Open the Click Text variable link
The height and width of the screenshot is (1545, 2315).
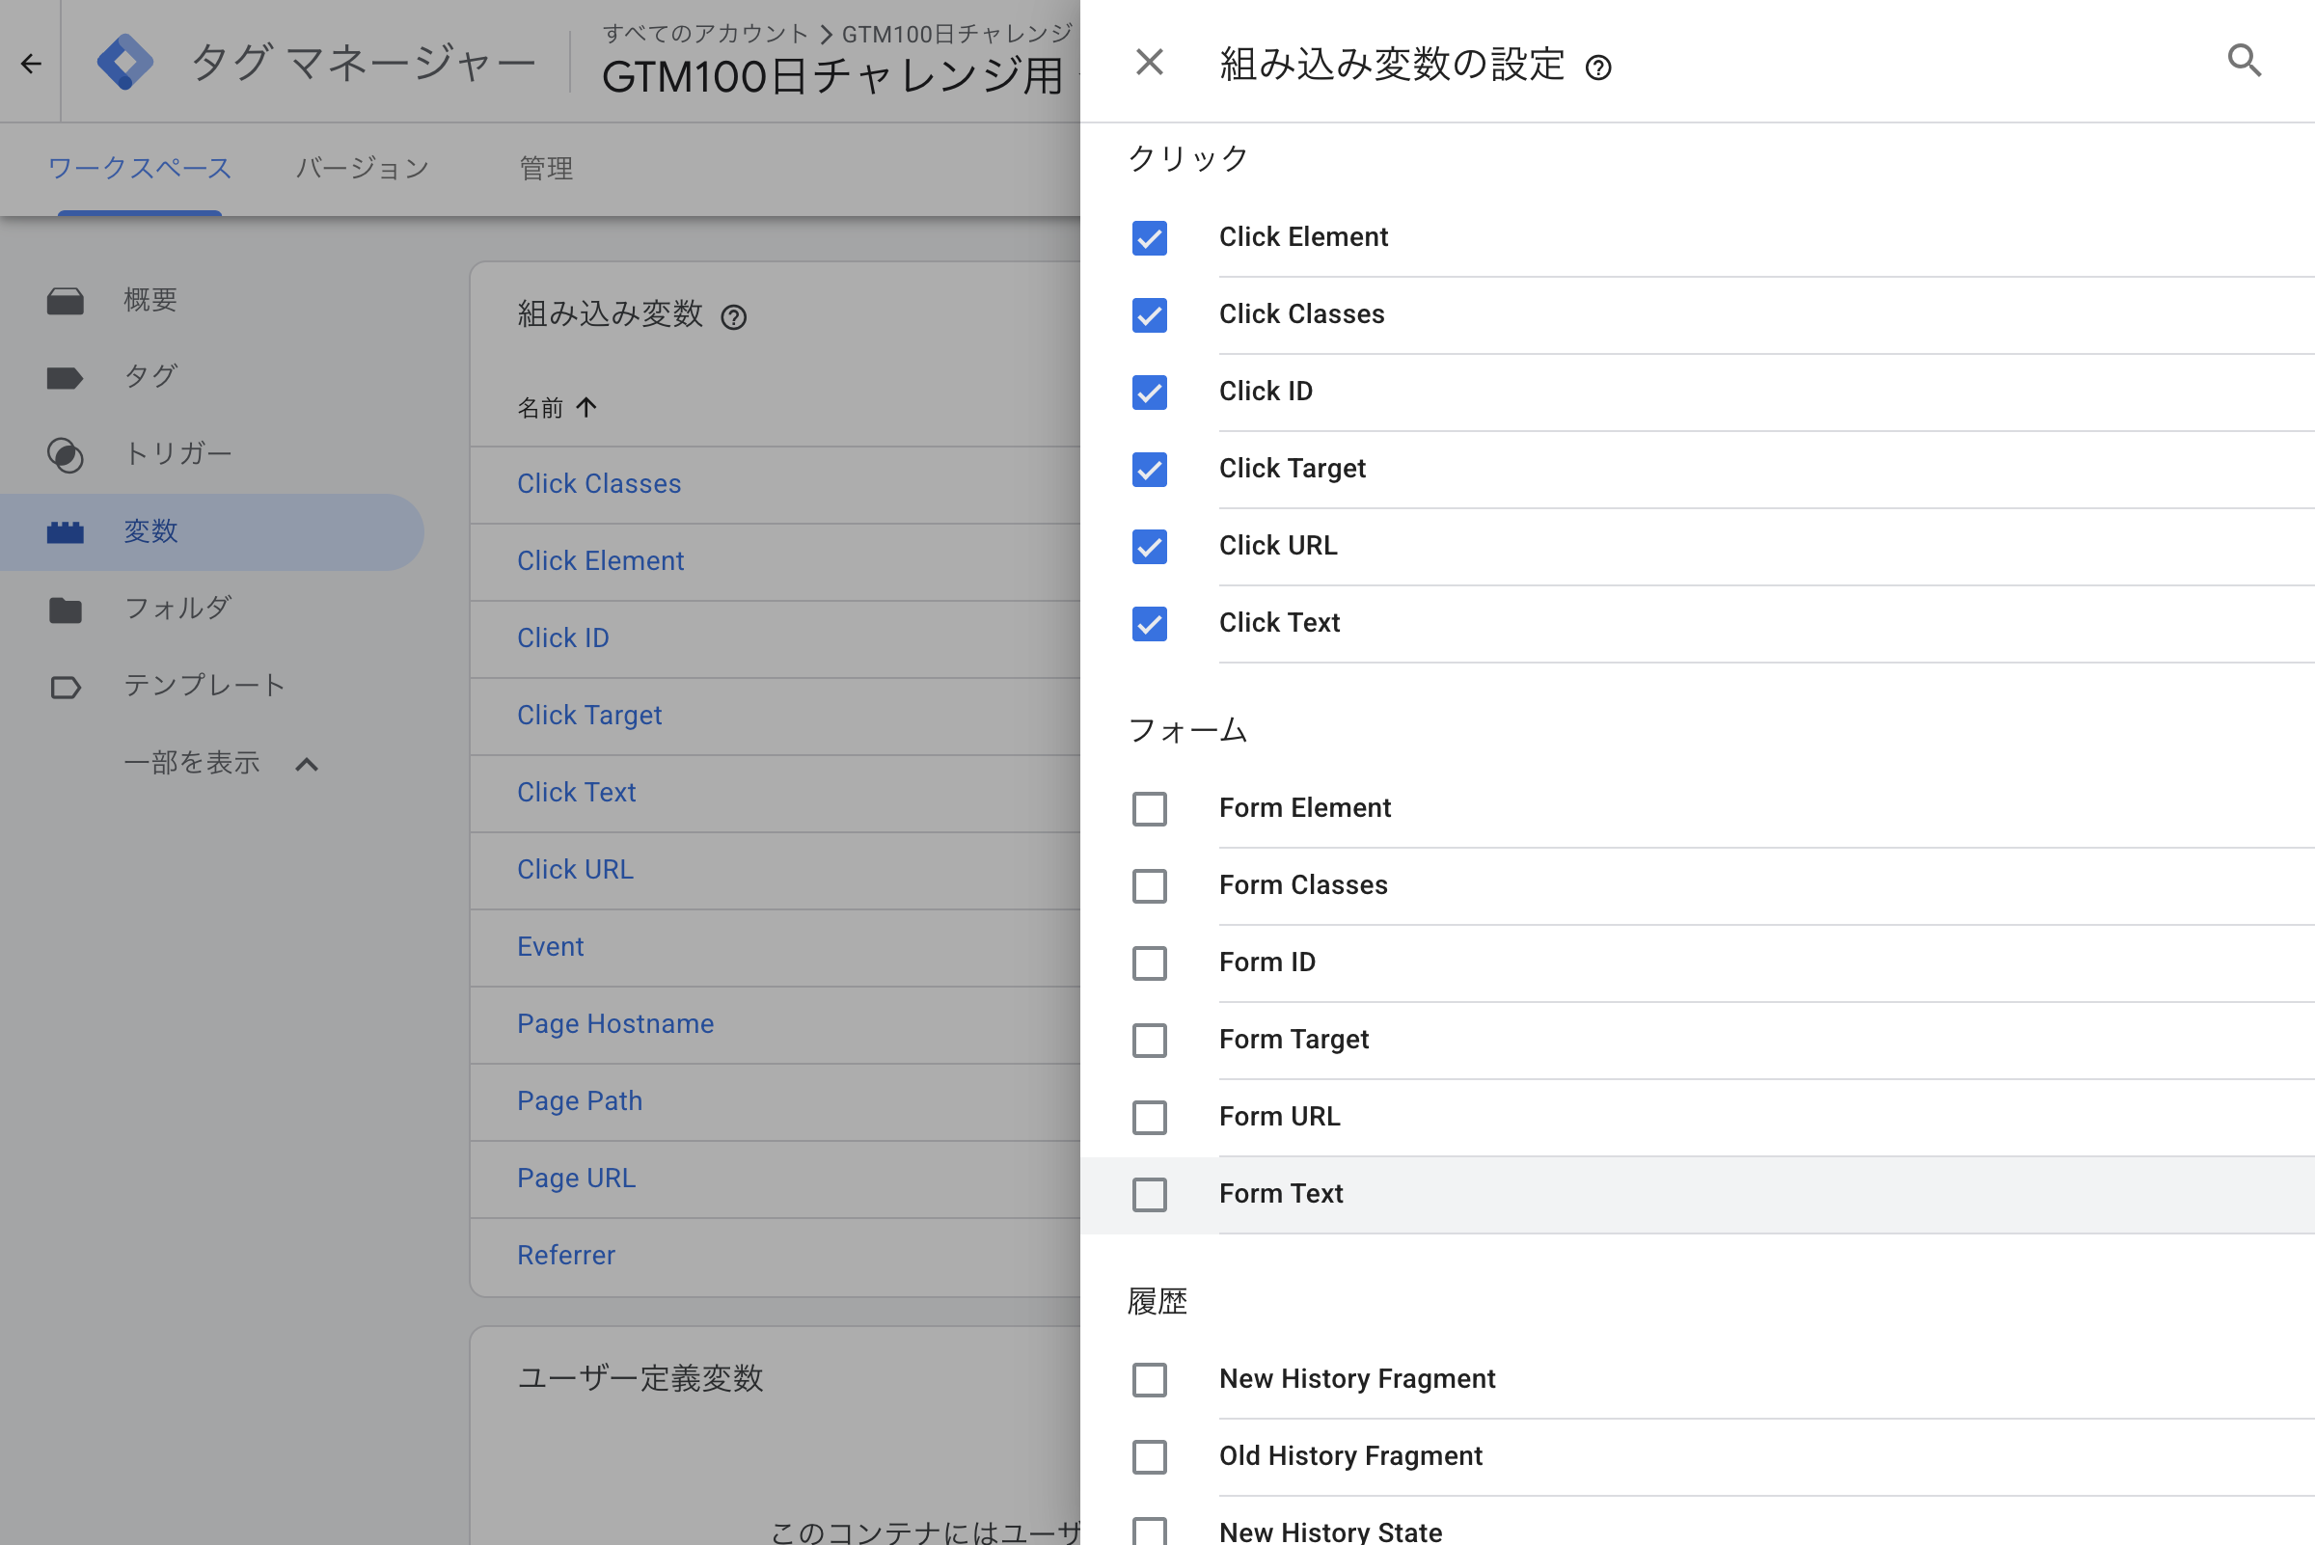[577, 792]
